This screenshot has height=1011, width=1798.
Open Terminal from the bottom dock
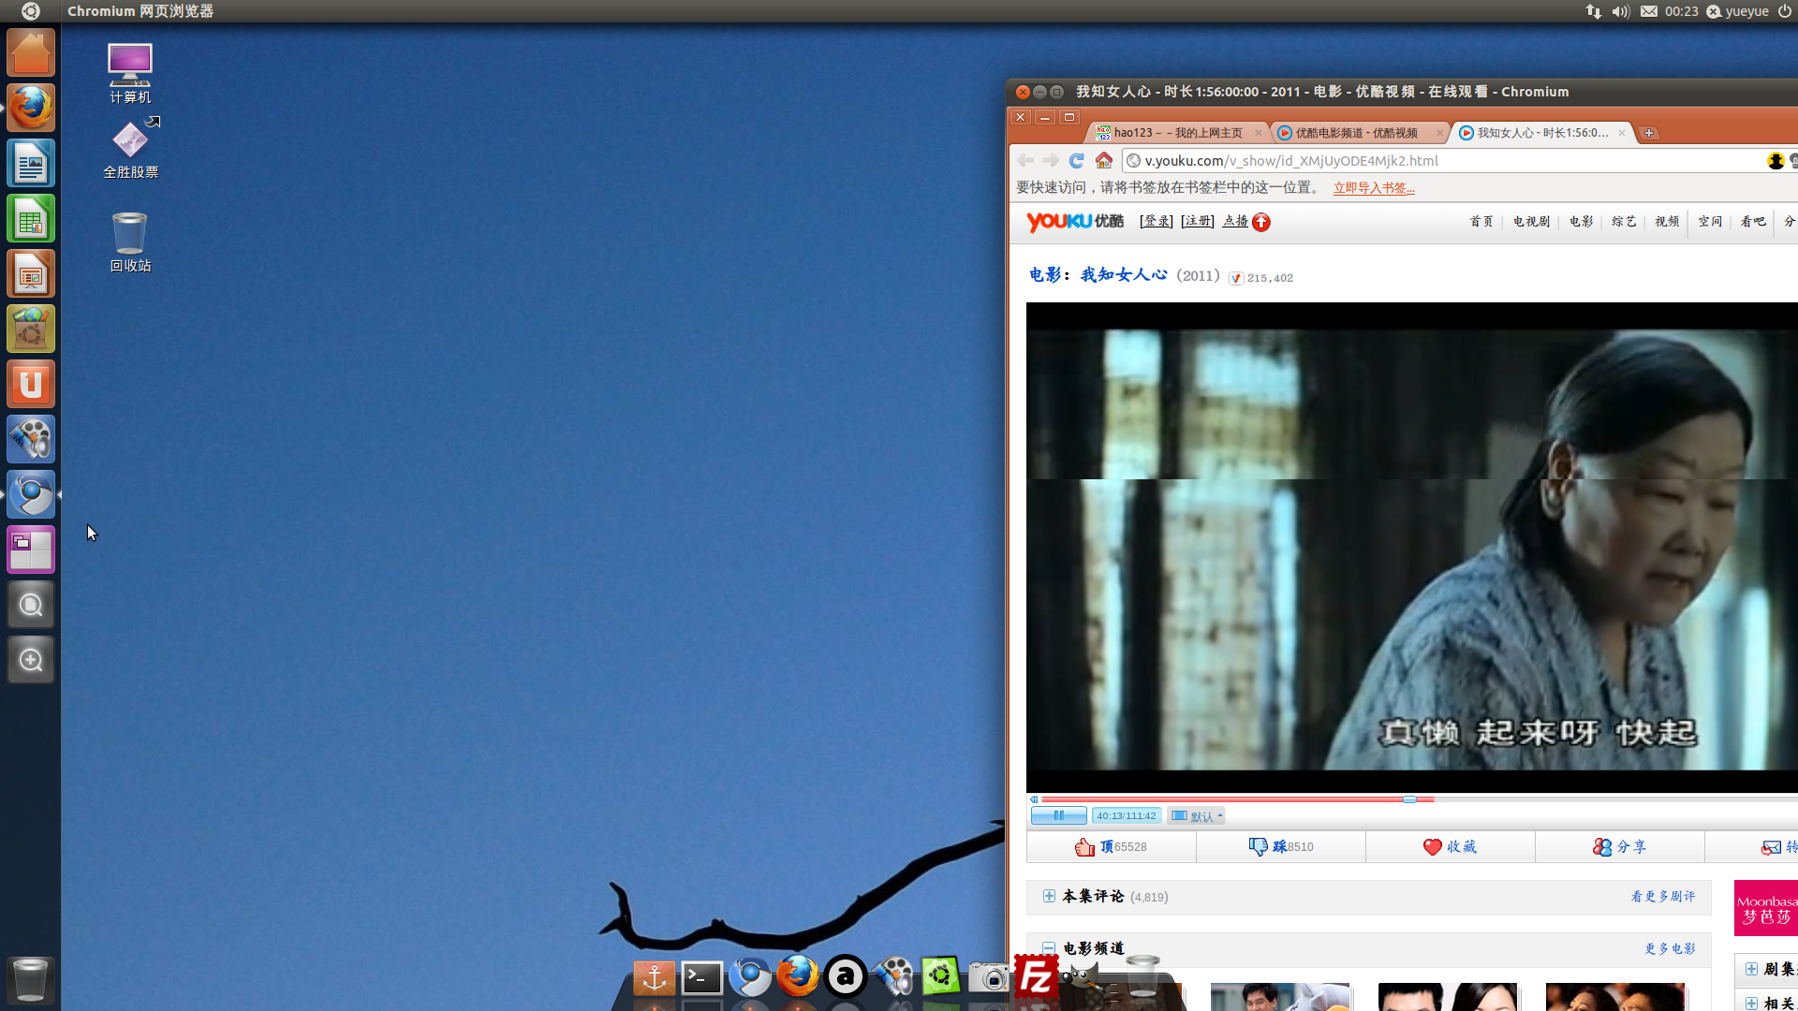click(x=701, y=978)
